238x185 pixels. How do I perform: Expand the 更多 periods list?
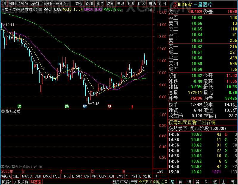[61, 4]
